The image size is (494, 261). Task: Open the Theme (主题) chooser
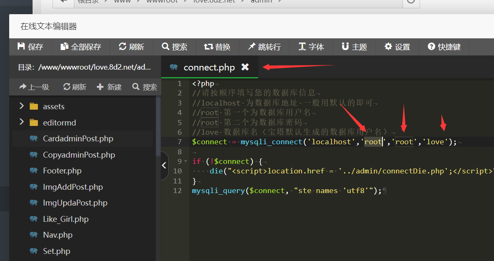(x=355, y=47)
